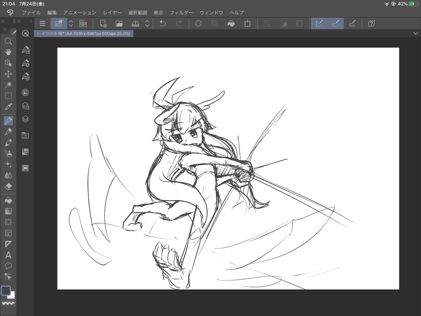421x316 pixels.
Task: Open file via folder icon
Action: tap(119, 24)
